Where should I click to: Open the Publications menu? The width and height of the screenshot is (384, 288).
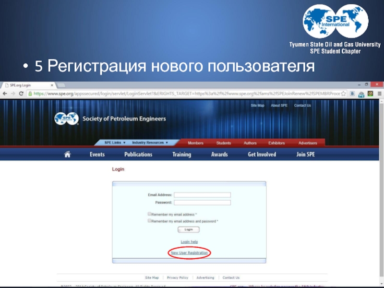pyautogui.click(x=138, y=154)
